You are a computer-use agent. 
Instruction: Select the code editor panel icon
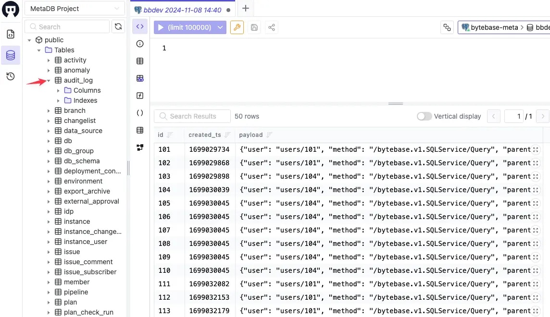click(x=139, y=26)
